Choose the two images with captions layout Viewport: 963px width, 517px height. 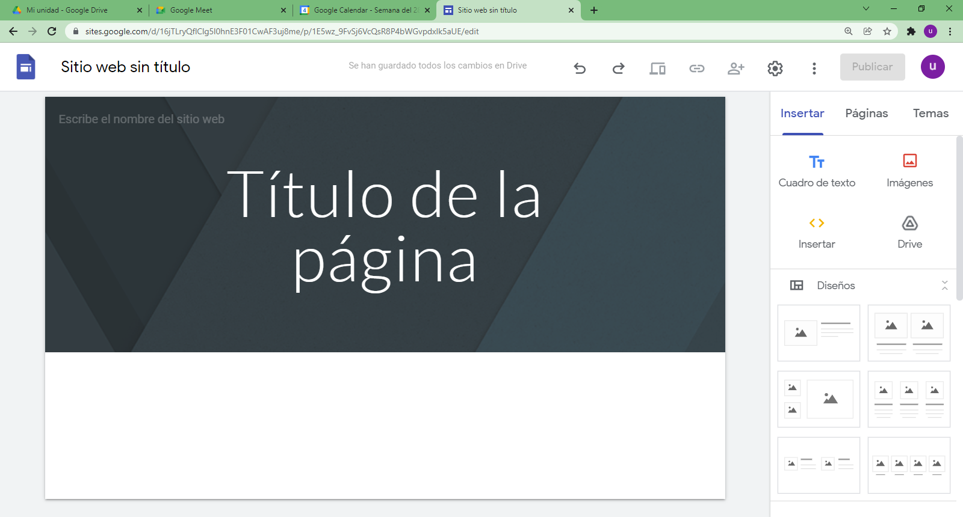909,333
